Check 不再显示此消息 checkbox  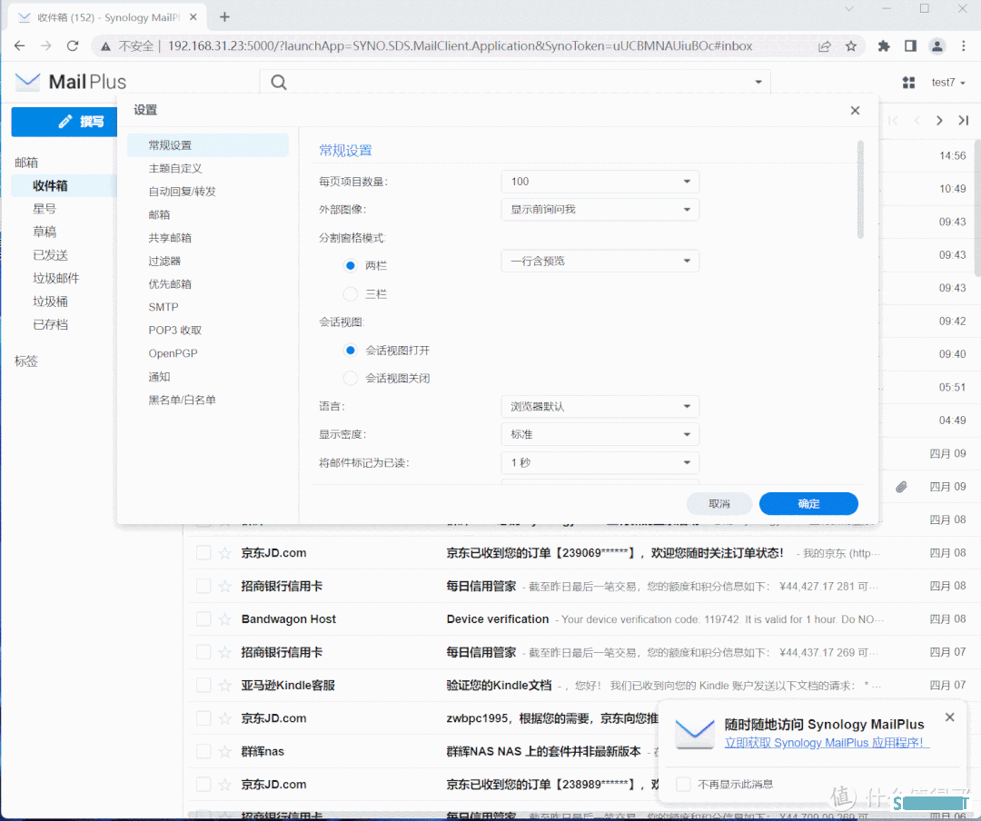coord(683,784)
